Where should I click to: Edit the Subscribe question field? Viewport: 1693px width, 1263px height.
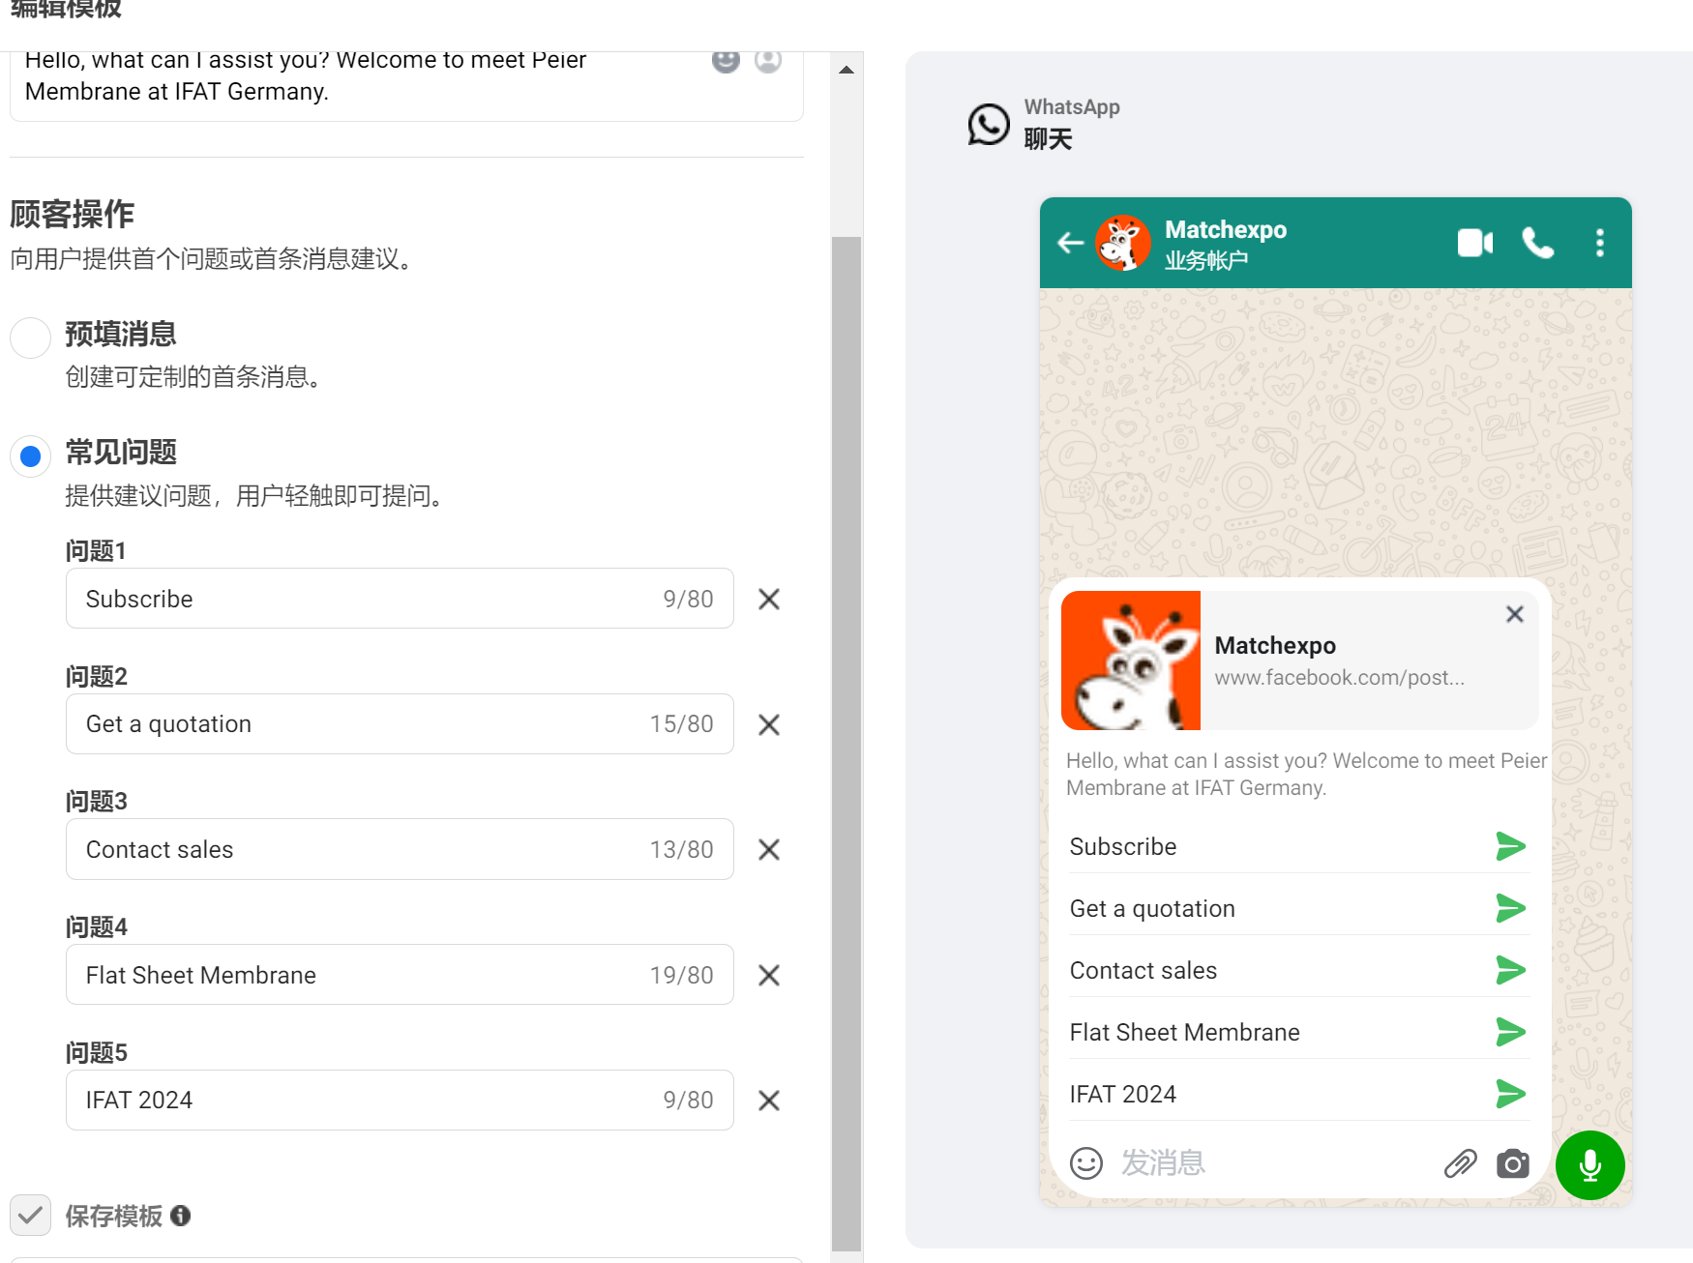pos(400,599)
